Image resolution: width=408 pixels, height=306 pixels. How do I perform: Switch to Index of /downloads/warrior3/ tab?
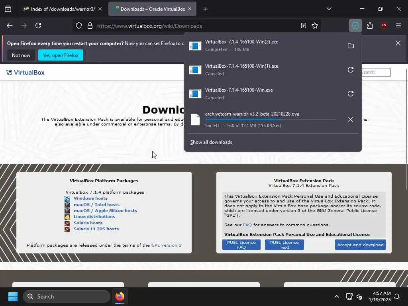[63, 9]
